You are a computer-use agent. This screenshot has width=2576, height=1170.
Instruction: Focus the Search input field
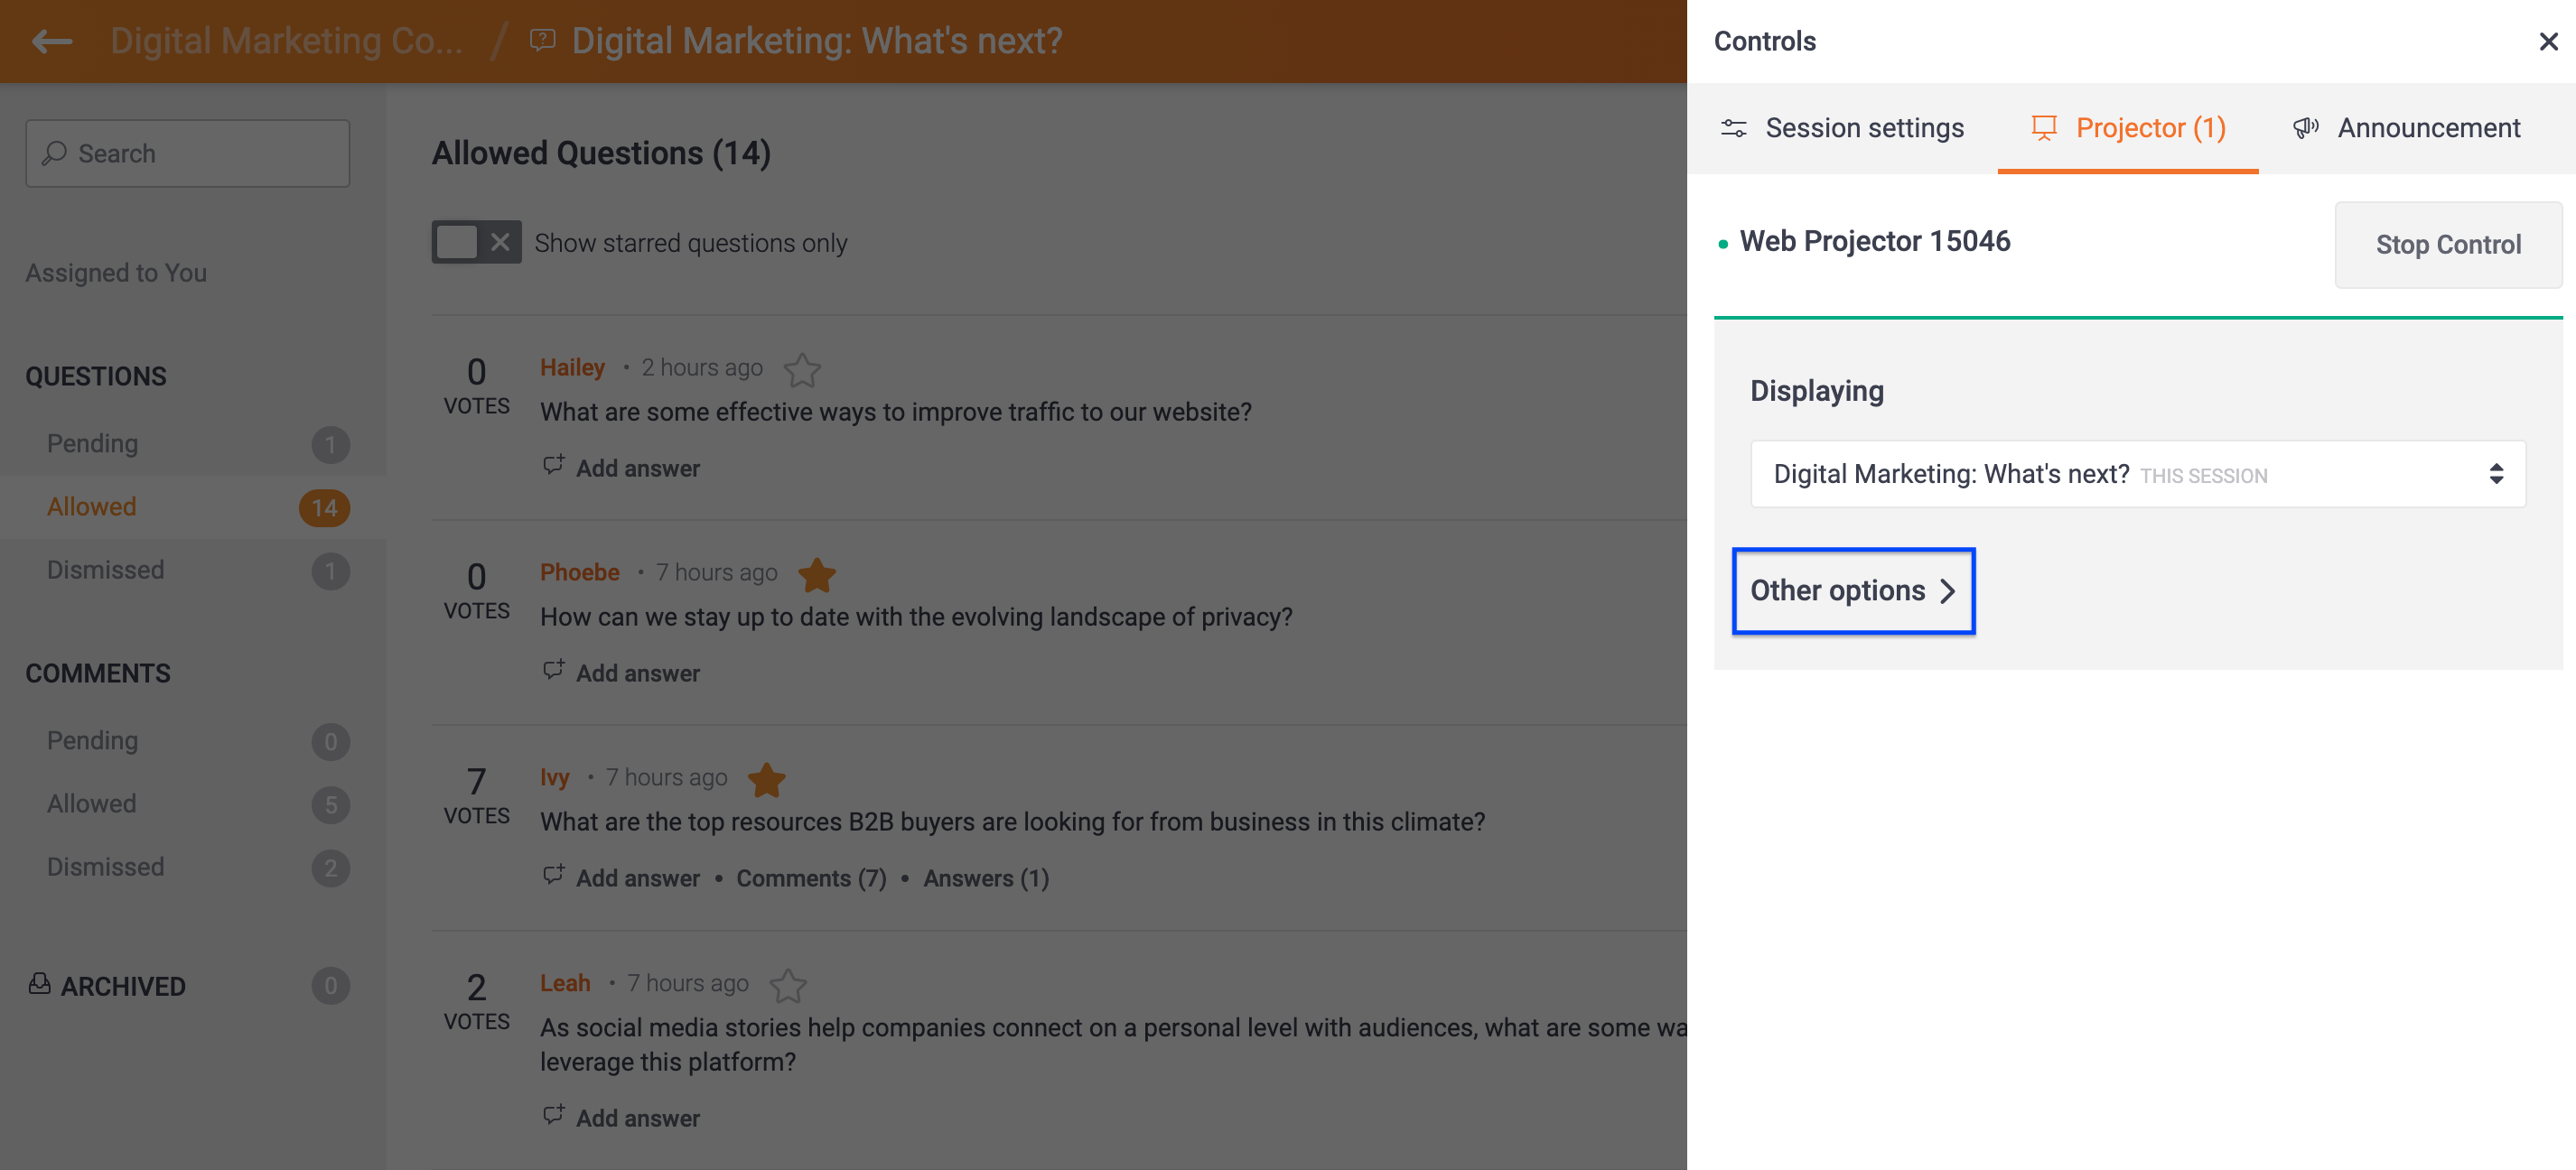188,153
